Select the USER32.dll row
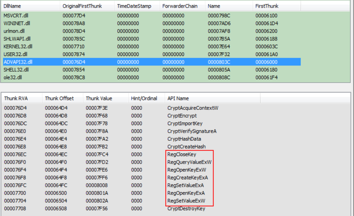This screenshot has height=216, width=354. 152,54
